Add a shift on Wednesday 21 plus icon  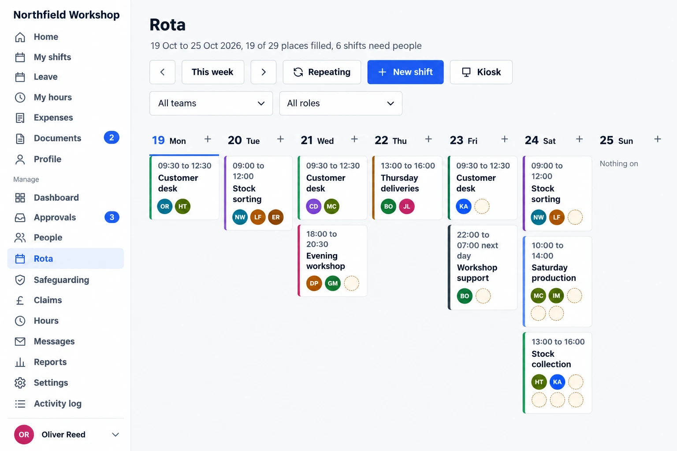(x=354, y=139)
